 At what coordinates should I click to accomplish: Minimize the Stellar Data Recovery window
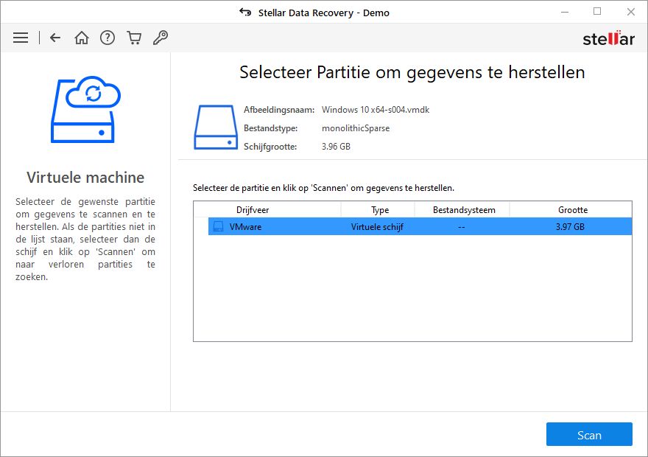coord(565,12)
